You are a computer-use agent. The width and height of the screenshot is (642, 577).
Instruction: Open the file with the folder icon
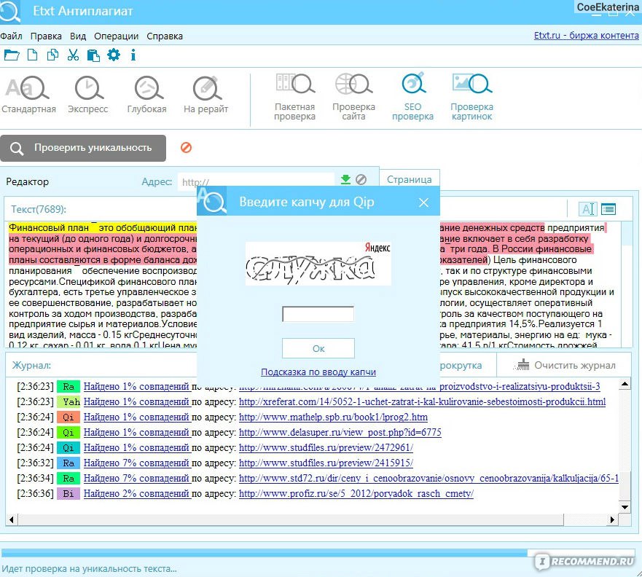pos(12,55)
